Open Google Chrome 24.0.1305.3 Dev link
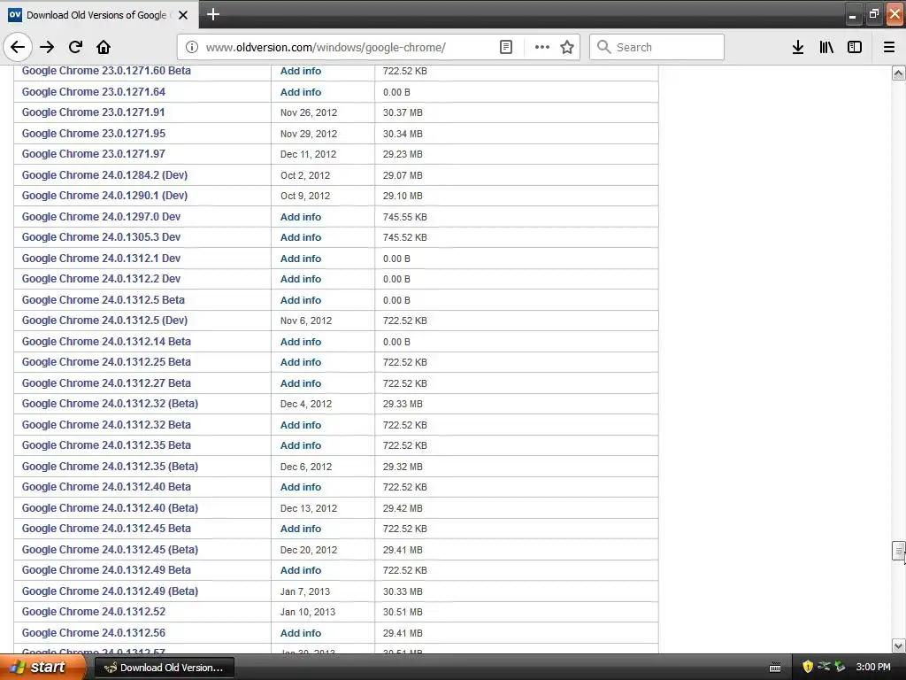Image resolution: width=906 pixels, height=680 pixels. click(101, 237)
